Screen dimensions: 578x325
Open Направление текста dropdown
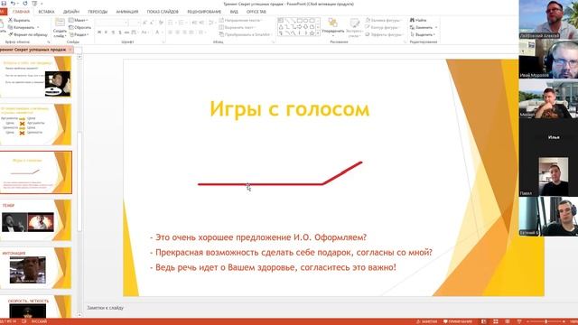[x=241, y=20]
